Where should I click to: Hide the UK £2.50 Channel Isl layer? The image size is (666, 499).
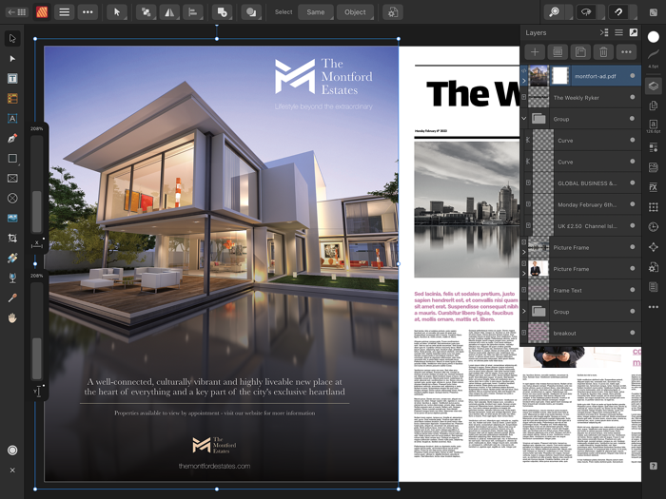point(633,226)
